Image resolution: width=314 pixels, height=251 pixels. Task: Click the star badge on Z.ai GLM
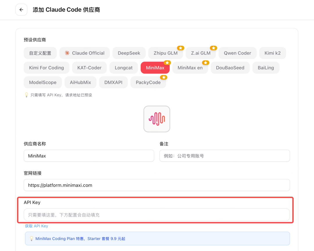coord(213,48)
